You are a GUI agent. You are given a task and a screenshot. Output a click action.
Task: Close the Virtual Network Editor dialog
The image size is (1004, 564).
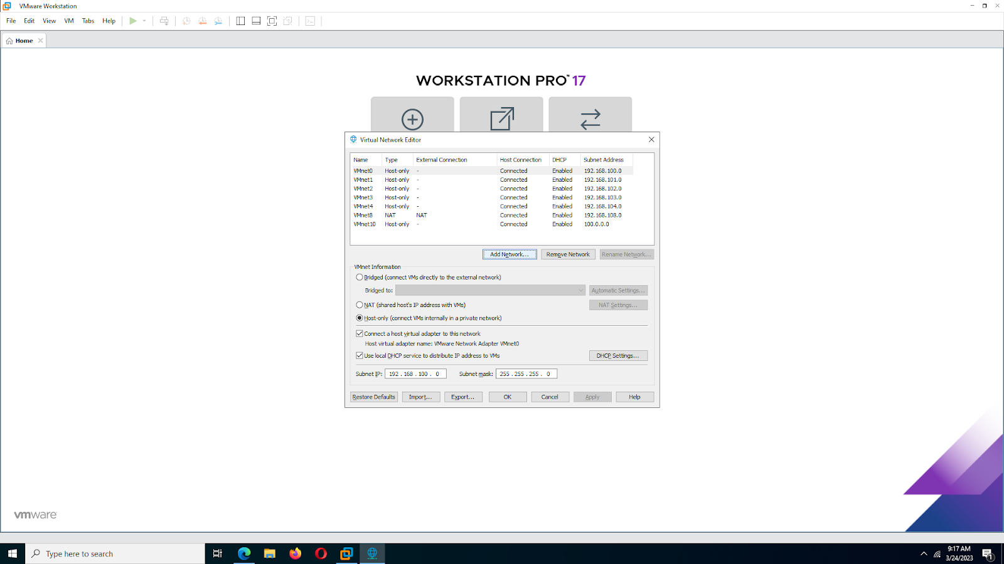(x=651, y=140)
